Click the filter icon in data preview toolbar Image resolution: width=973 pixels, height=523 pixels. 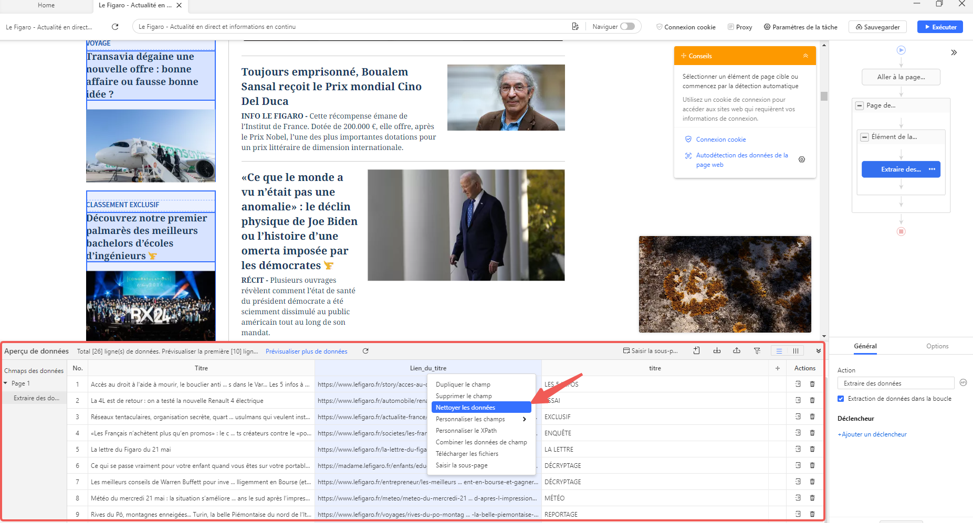click(757, 351)
